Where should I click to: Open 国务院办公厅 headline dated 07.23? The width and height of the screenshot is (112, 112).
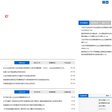tap(96, 53)
